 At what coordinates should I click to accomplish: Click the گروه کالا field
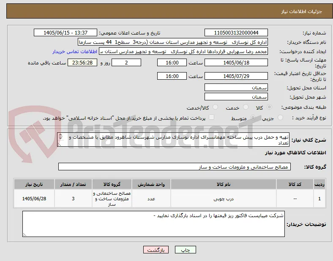click(175, 167)
